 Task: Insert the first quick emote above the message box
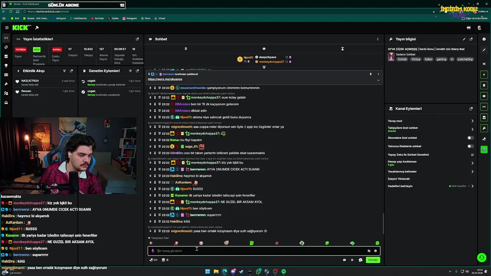click(x=151, y=243)
